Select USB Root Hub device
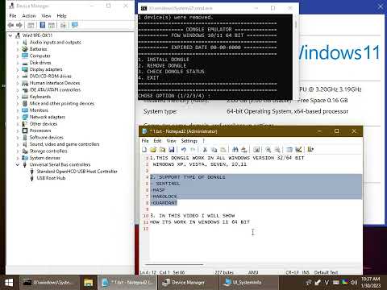The height and width of the screenshot is (290, 387). coord(51,178)
